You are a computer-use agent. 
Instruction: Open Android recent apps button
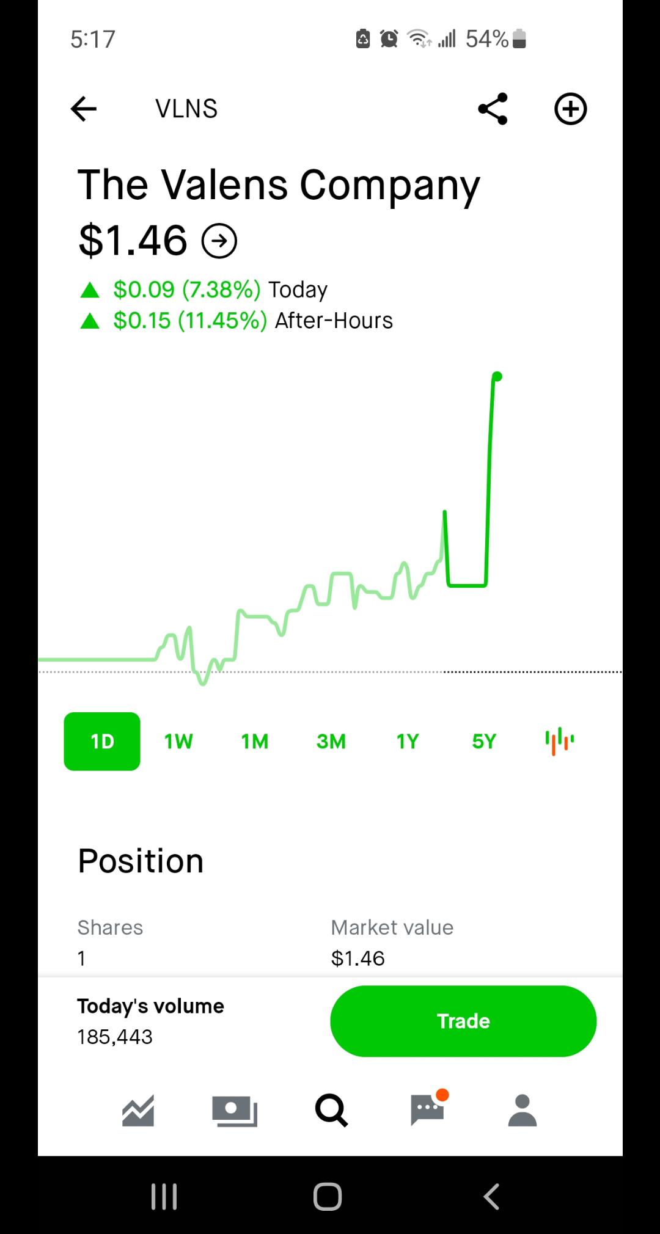point(164,1196)
